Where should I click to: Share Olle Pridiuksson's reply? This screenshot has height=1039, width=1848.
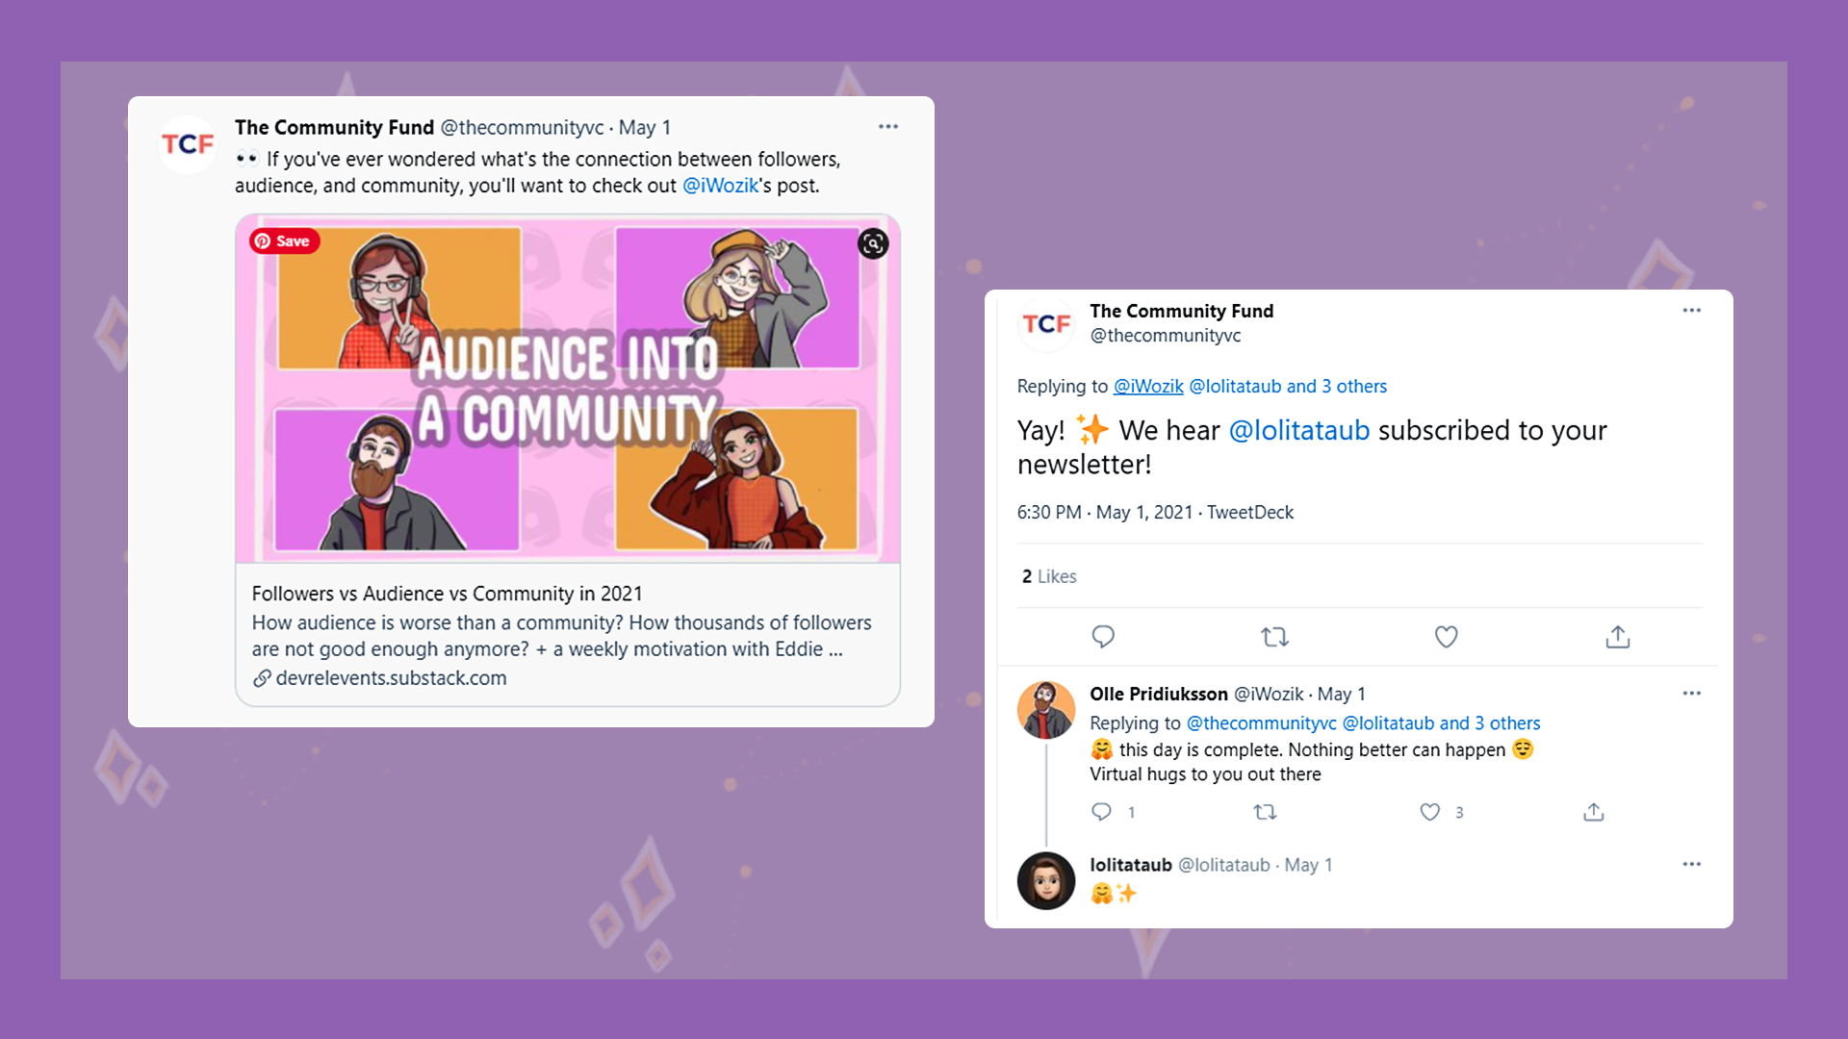[x=1594, y=812]
